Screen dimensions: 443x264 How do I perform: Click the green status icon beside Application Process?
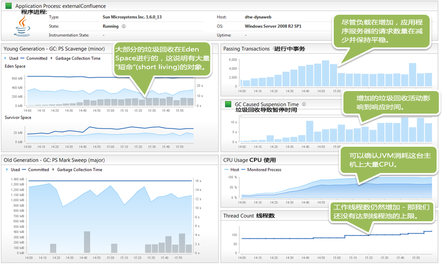point(8,6)
